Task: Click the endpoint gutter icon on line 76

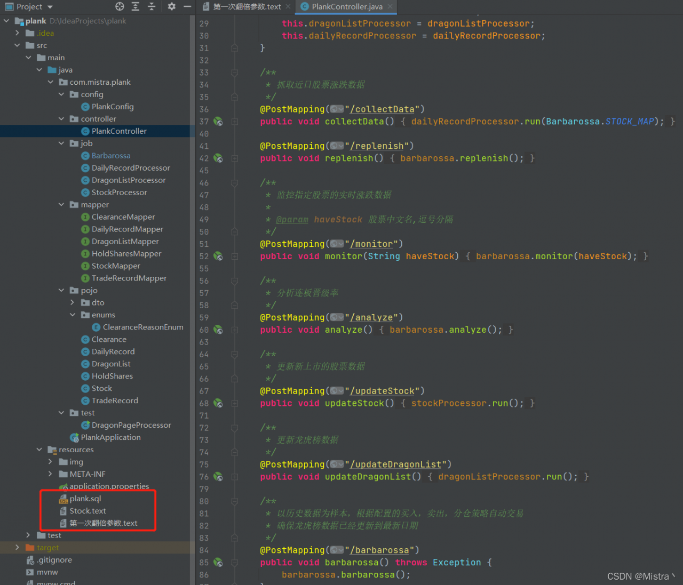Action: (218, 477)
